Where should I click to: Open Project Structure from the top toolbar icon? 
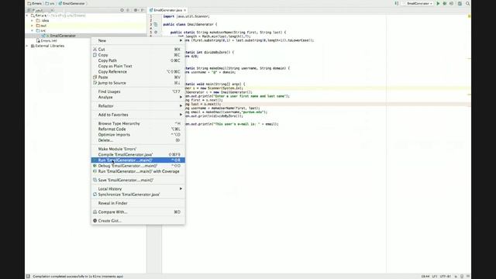[x=460, y=3]
